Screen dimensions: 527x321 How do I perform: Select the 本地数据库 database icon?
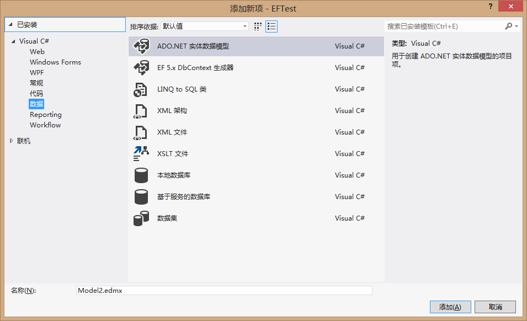click(141, 175)
